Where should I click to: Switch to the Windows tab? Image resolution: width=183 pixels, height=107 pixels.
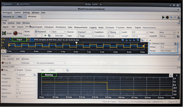tap(34, 16)
